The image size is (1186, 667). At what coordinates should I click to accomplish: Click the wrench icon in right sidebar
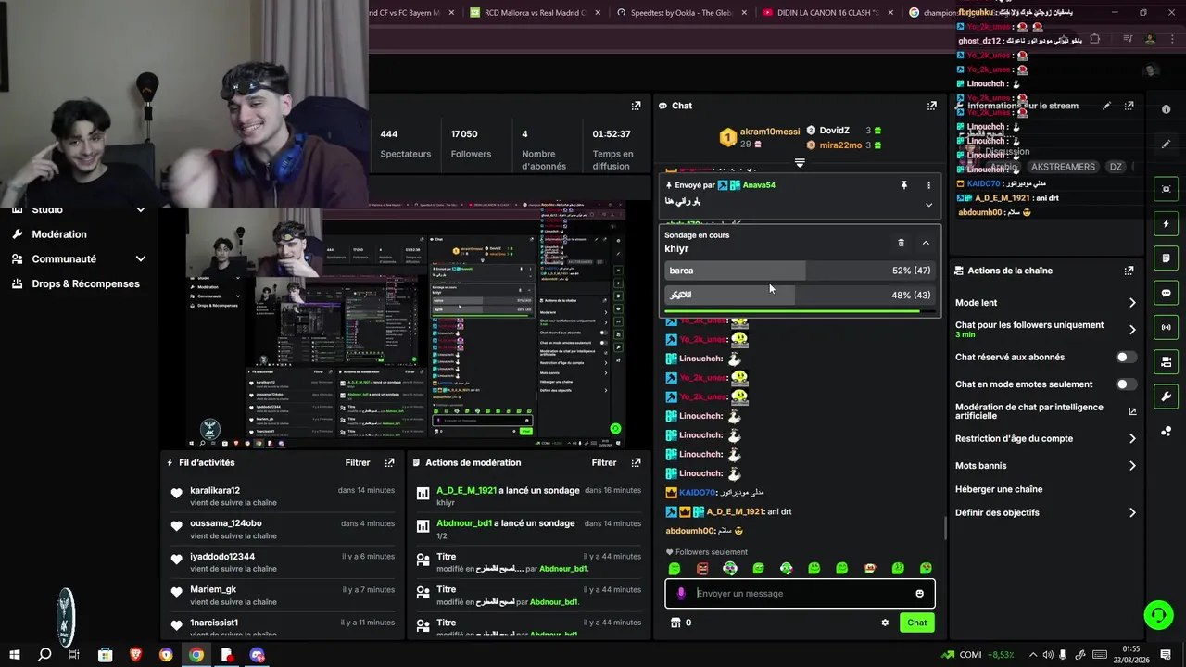pyautogui.click(x=1166, y=396)
